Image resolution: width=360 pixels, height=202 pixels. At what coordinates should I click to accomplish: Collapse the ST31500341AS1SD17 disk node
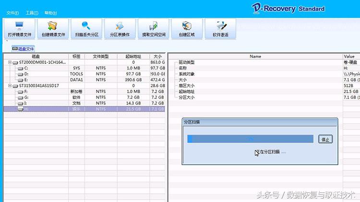10,85
